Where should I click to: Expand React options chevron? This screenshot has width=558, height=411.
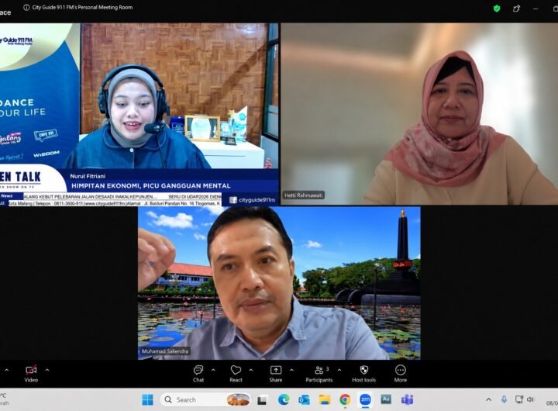[251, 370]
